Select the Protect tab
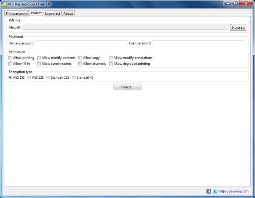Viewport: 255px width, 198px height. 36,13
